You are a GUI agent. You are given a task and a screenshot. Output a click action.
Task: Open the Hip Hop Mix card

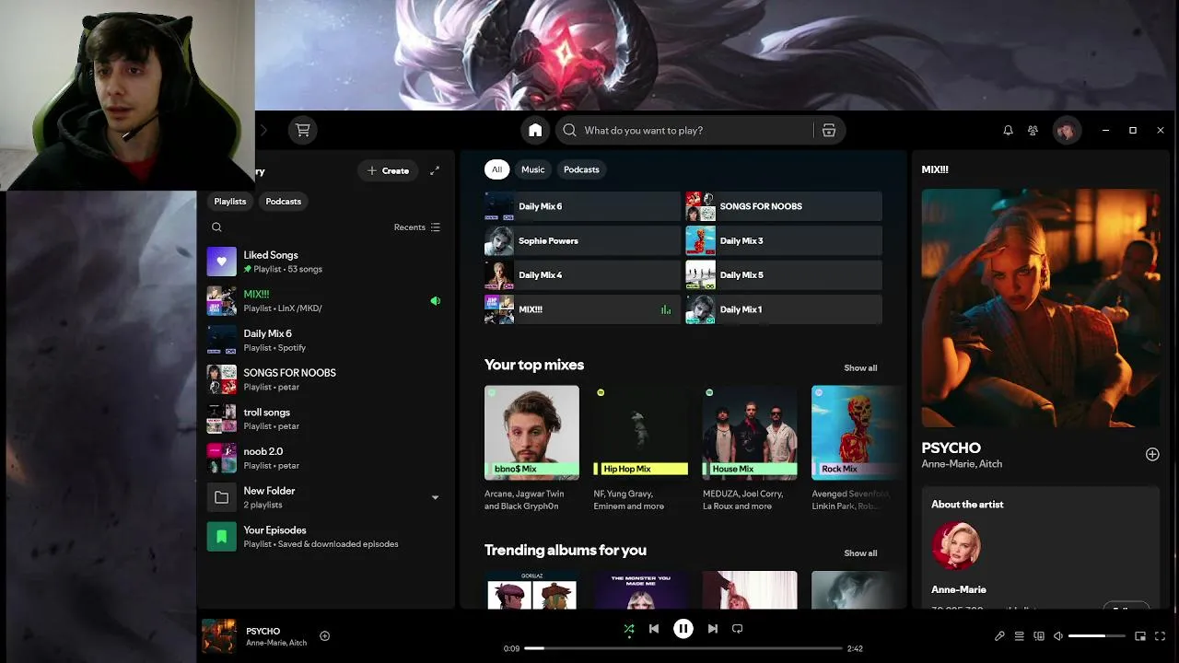click(641, 448)
